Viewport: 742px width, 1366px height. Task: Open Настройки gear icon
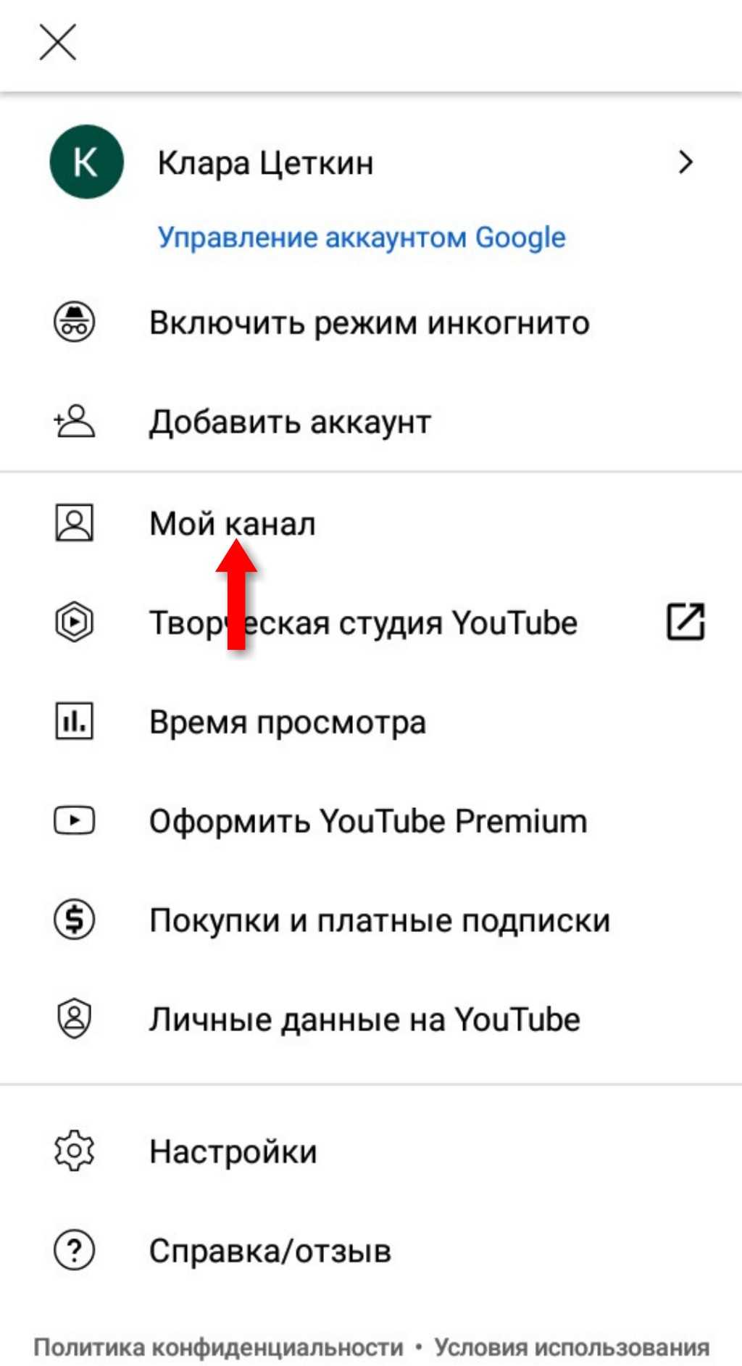tap(74, 1151)
